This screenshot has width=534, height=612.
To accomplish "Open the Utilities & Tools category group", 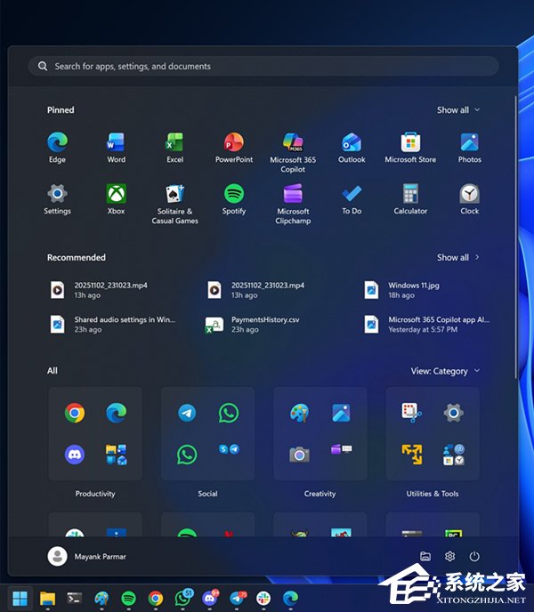I will 432,434.
